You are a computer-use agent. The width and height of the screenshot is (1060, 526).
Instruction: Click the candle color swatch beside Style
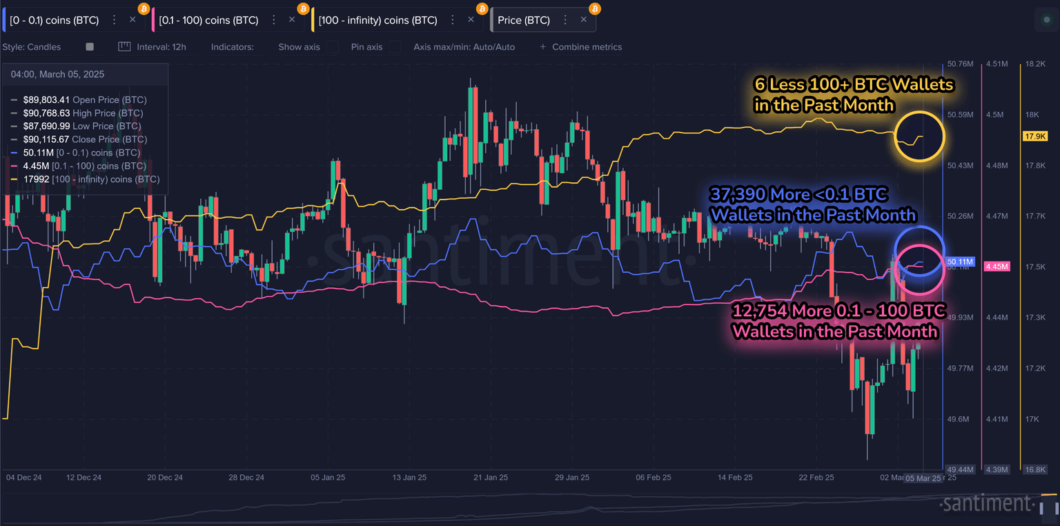[x=90, y=47]
